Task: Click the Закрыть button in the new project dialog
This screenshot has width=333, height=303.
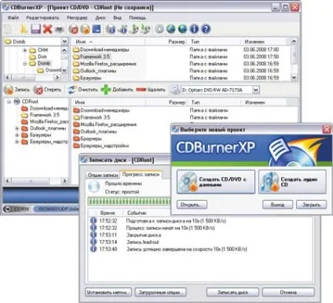Action: (x=311, y=205)
